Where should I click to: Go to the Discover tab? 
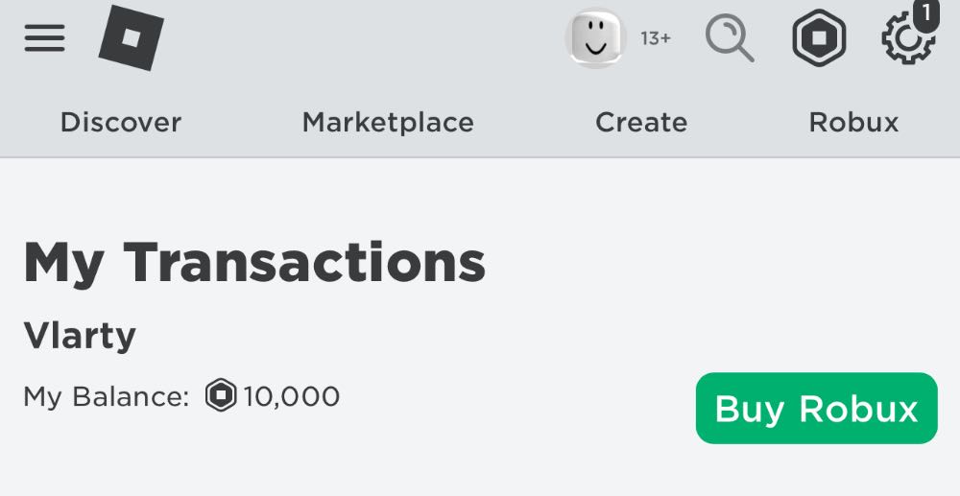[x=121, y=123]
